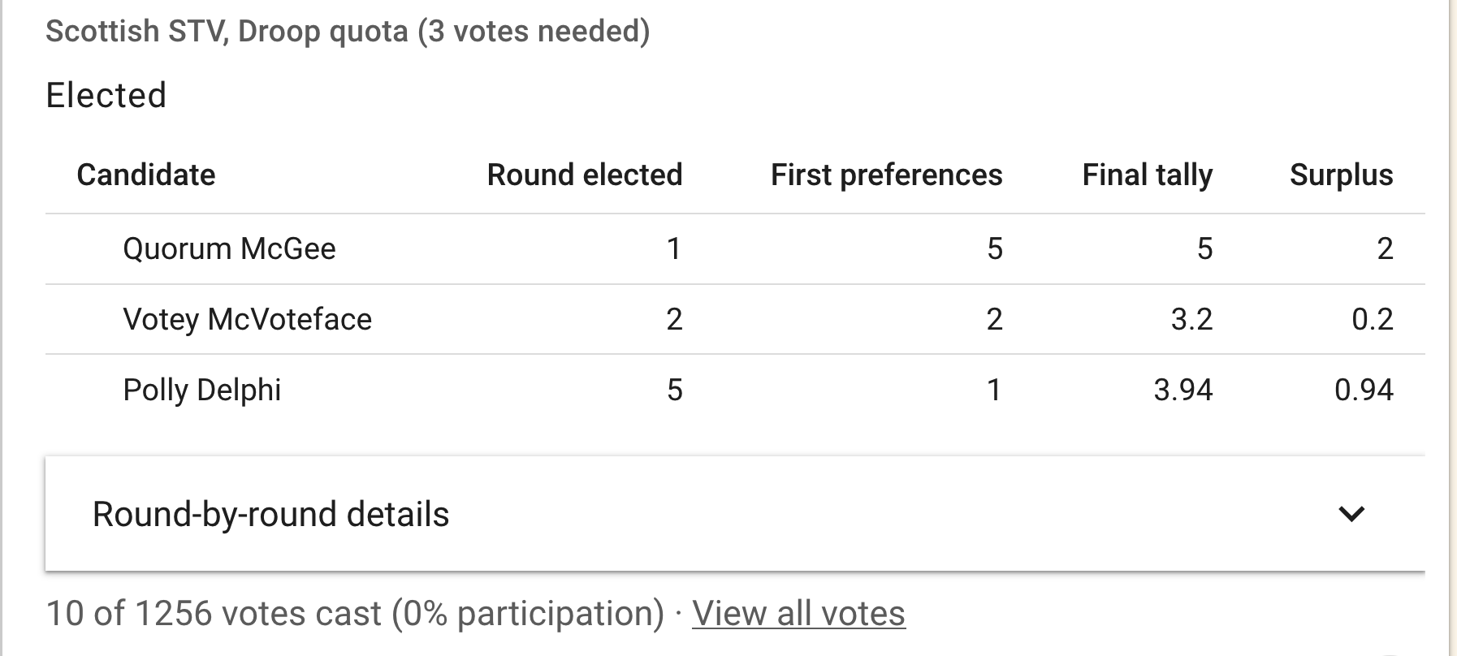Expand the Round-by-round details chevron
The image size is (1457, 656).
pyautogui.click(x=1351, y=514)
